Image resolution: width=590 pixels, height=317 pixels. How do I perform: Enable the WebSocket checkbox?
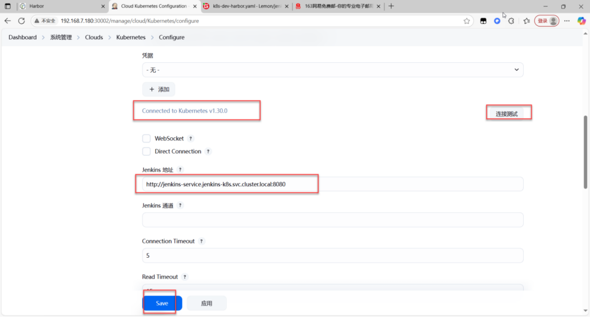pos(146,139)
